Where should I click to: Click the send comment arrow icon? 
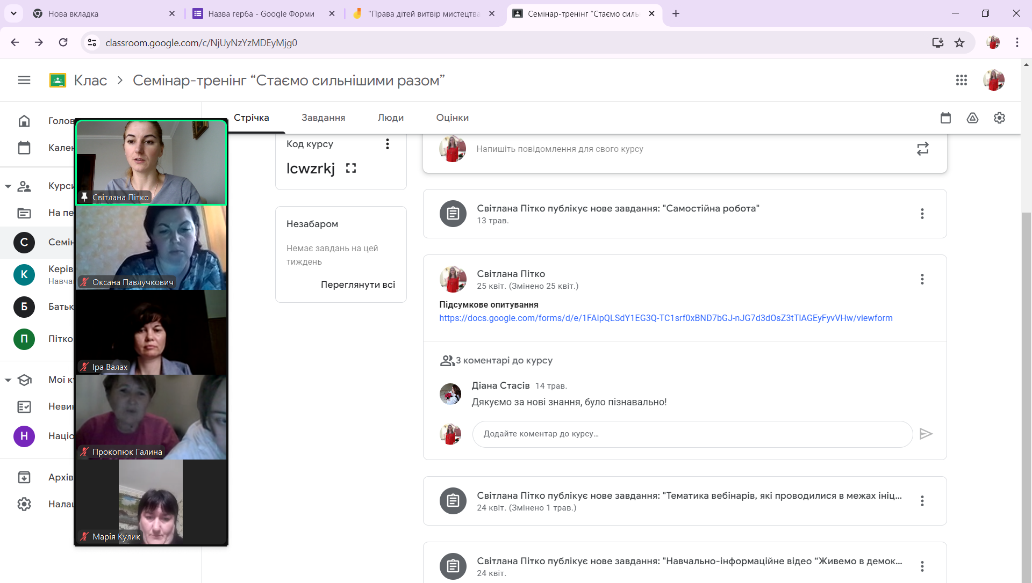926,434
